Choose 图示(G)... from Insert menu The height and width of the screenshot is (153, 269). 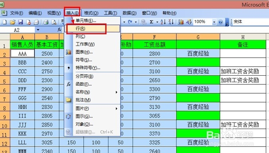pyautogui.click(x=92, y=116)
